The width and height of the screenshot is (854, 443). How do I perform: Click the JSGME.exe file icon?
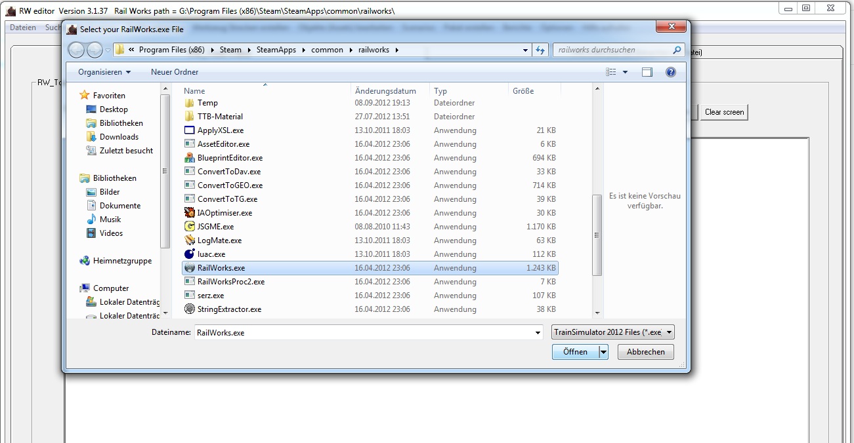tap(190, 227)
